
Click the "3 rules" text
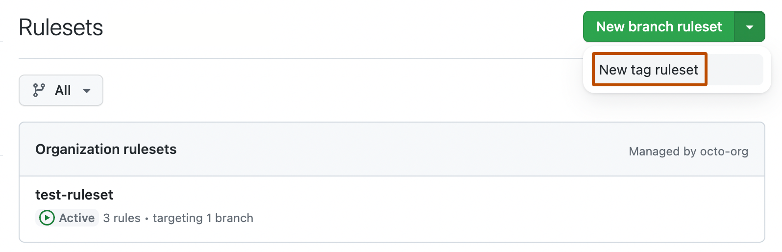click(x=122, y=218)
